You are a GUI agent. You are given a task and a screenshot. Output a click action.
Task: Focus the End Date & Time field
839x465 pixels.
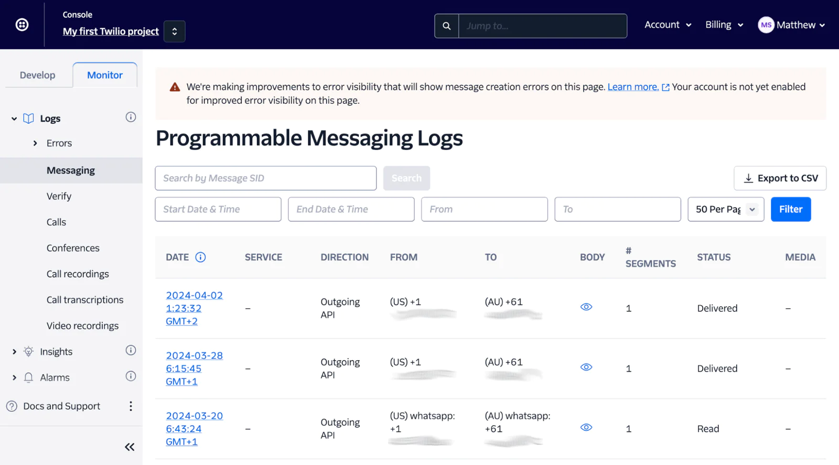click(351, 209)
